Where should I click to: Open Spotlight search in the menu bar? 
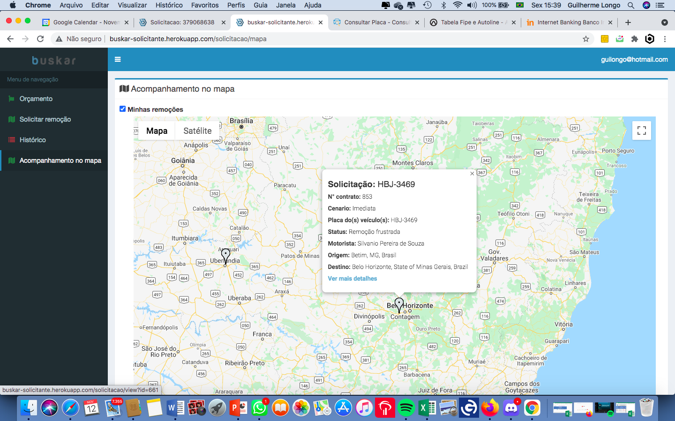tap(631, 5)
